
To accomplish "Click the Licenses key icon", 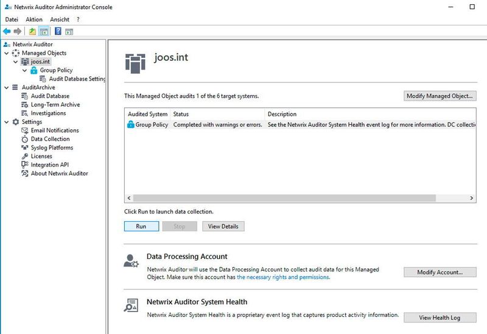I will click(24, 156).
